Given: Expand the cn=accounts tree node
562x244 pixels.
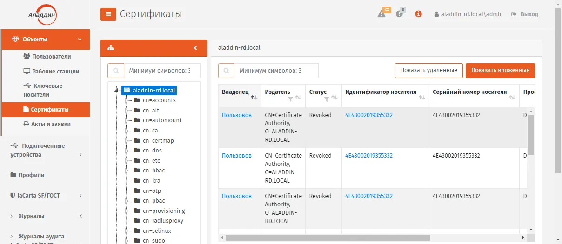Looking at the screenshot, I should [127, 100].
